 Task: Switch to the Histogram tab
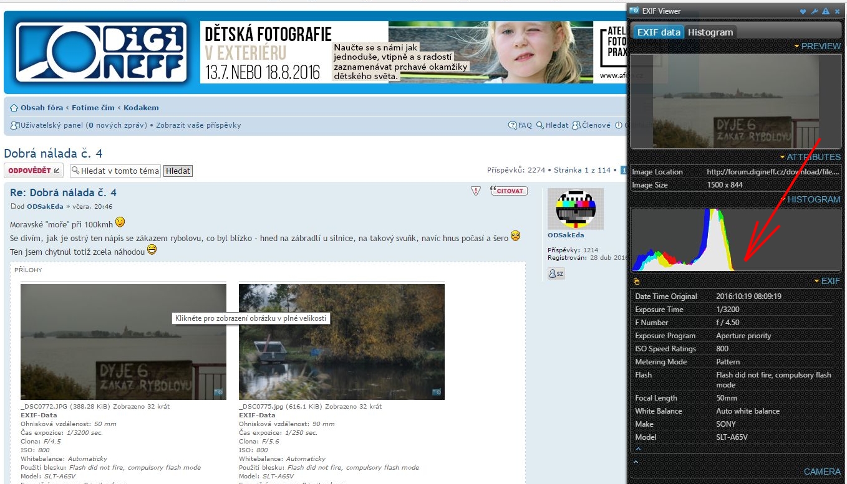click(x=710, y=32)
